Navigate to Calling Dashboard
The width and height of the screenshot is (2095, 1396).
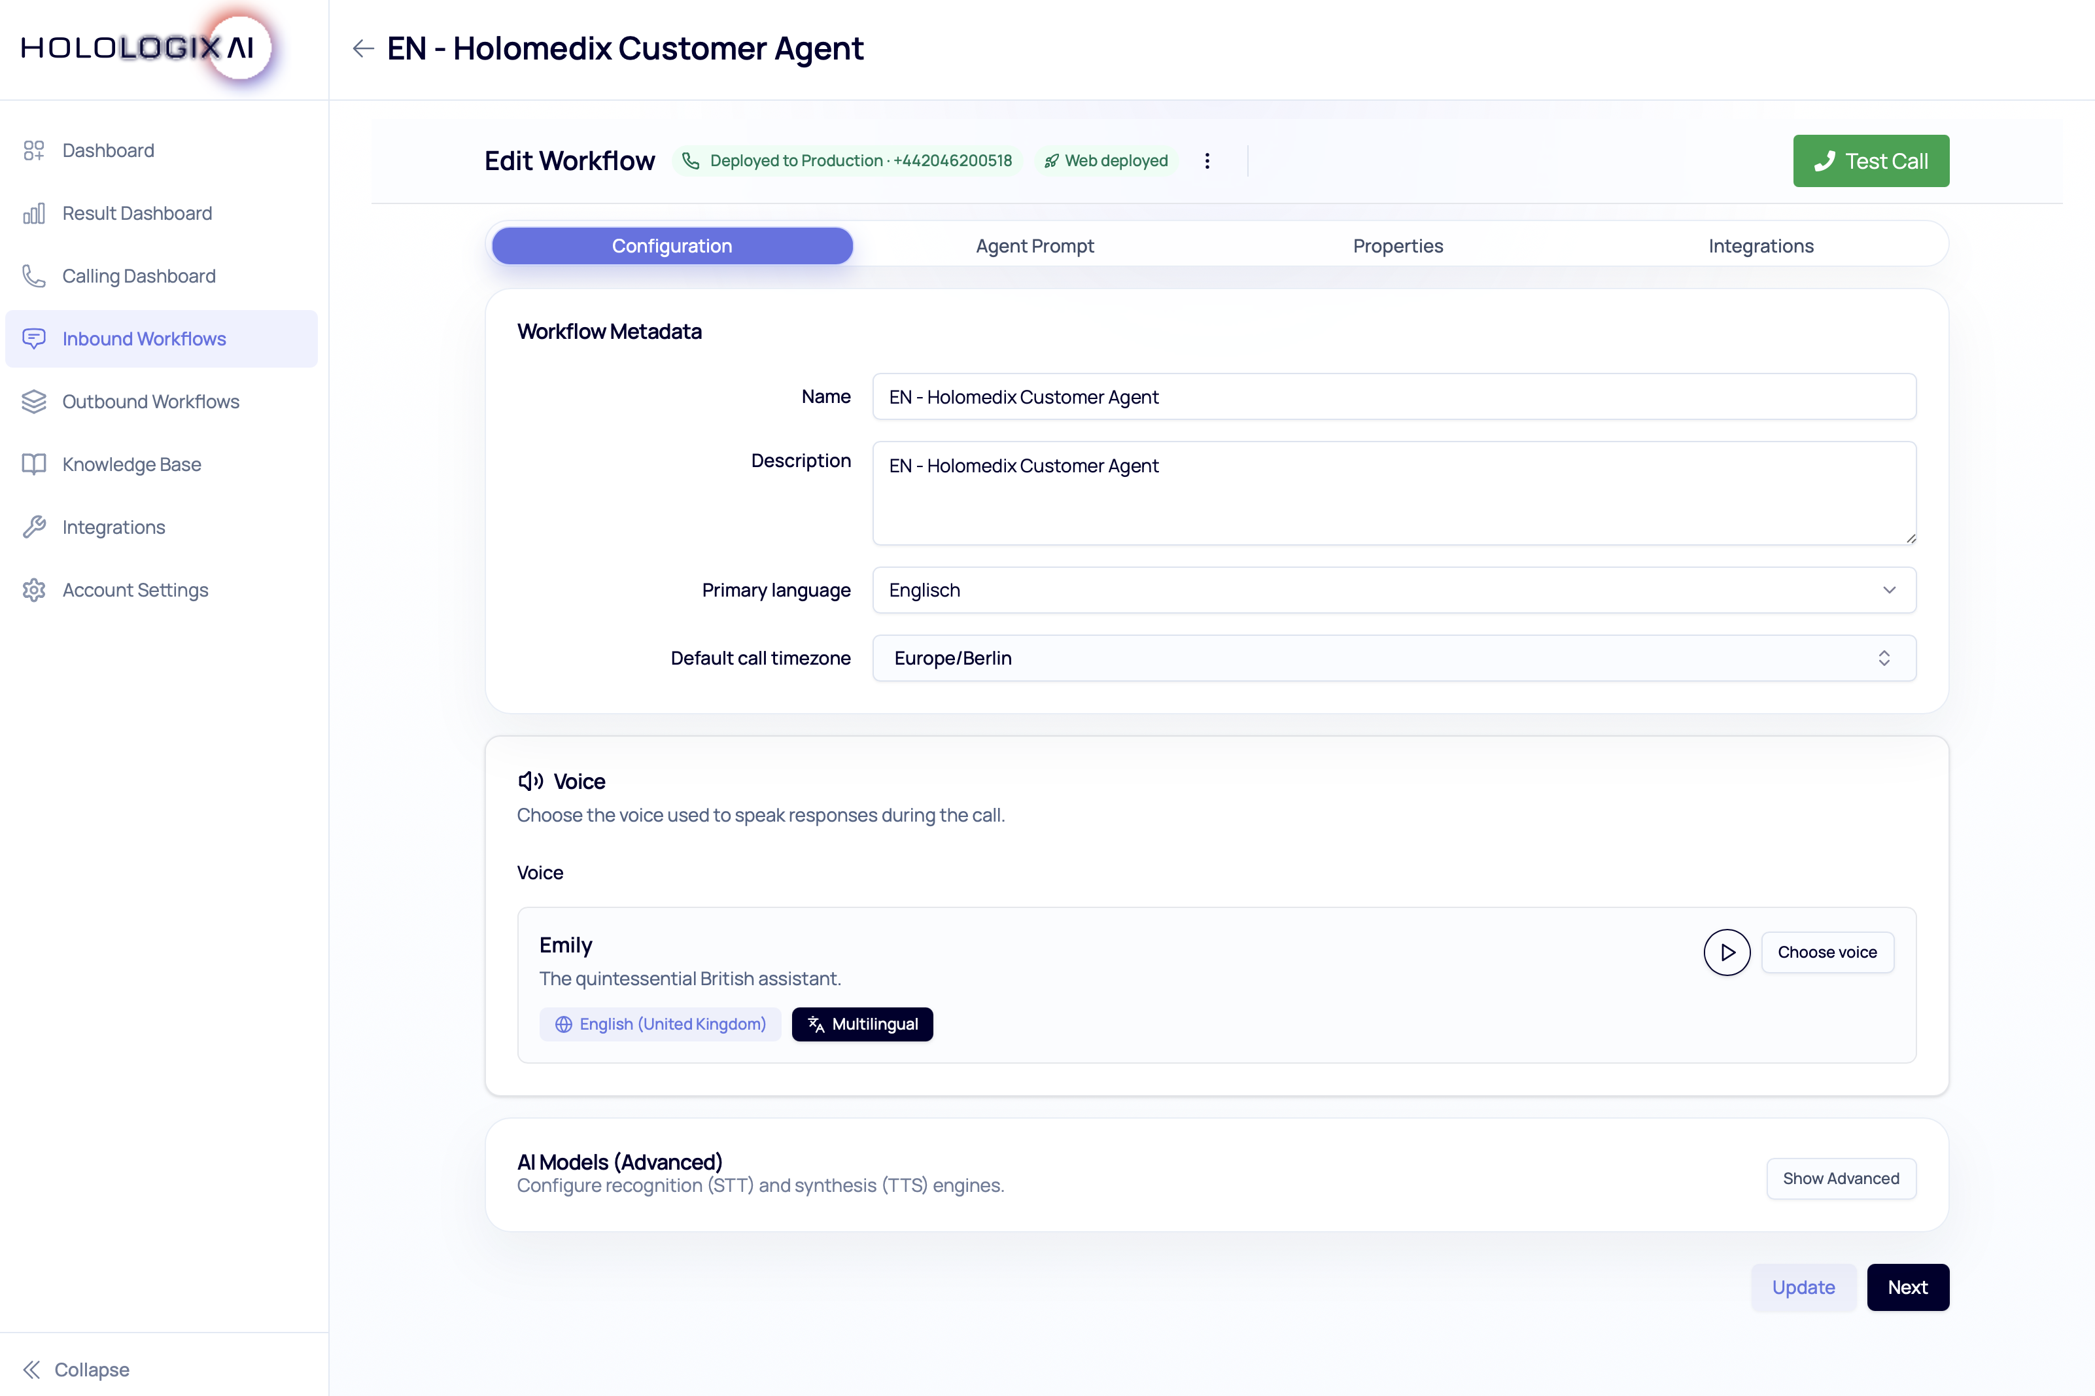click(161, 276)
